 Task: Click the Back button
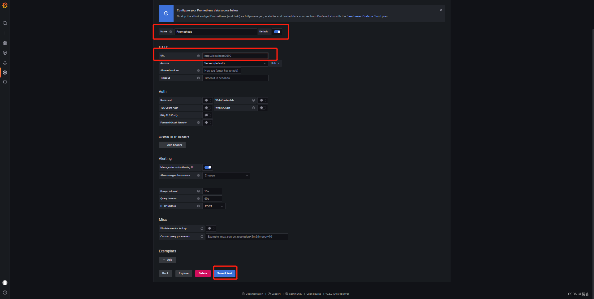click(165, 273)
